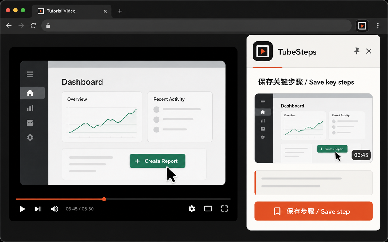388x242 pixels.
Task: Go back to the previous page
Action: (x=9, y=26)
